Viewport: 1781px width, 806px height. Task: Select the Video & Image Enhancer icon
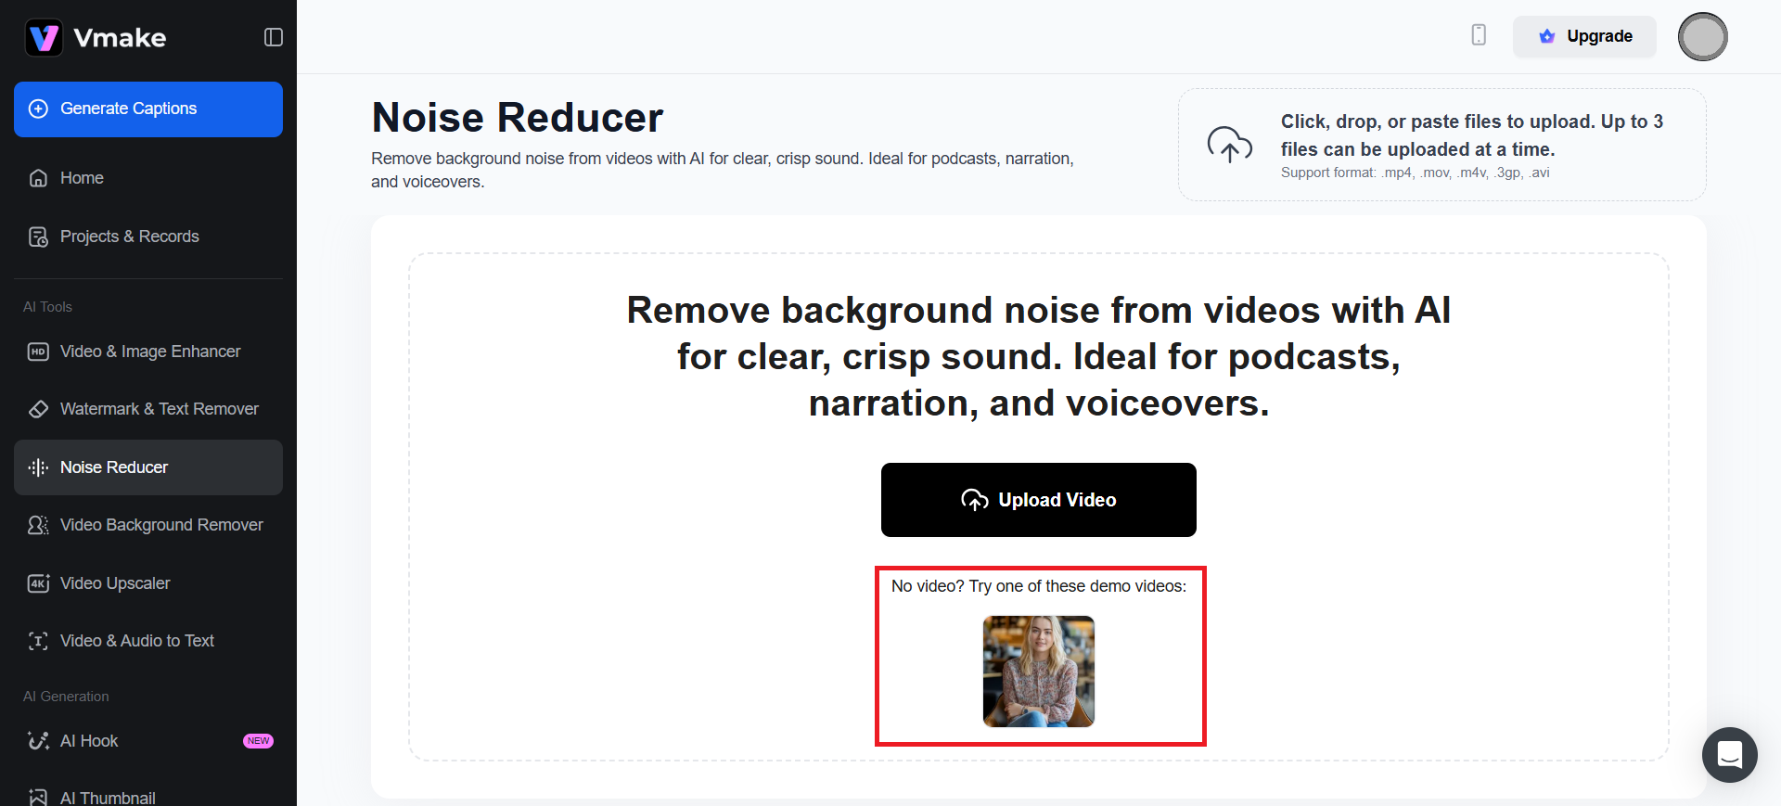38,352
